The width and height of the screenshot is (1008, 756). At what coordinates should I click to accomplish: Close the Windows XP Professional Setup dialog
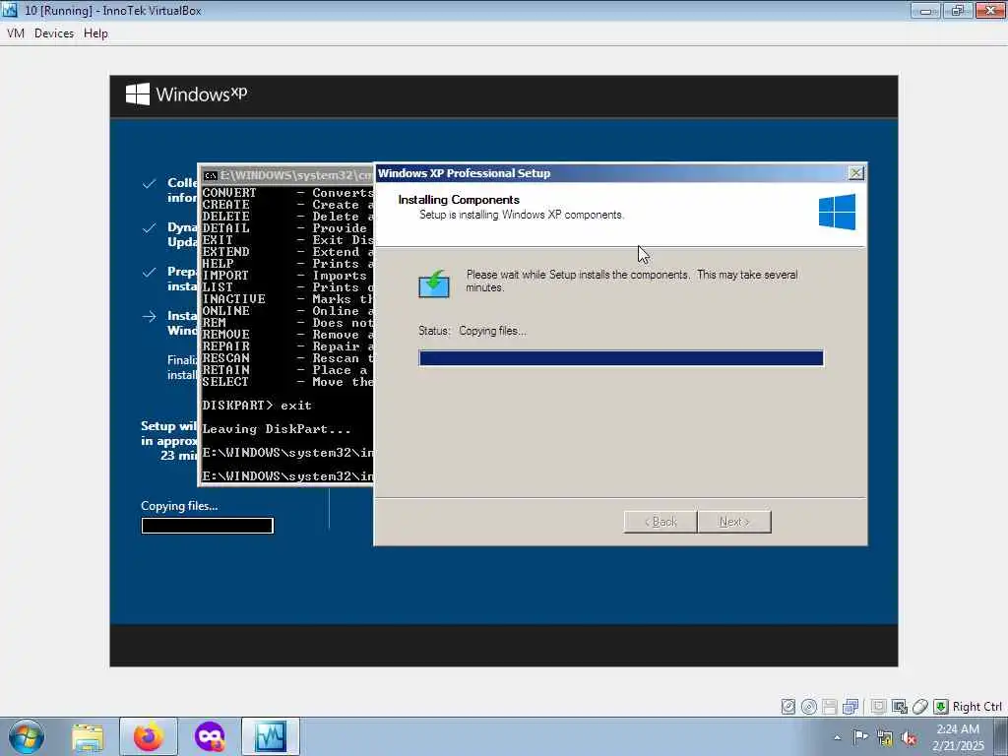(x=855, y=173)
